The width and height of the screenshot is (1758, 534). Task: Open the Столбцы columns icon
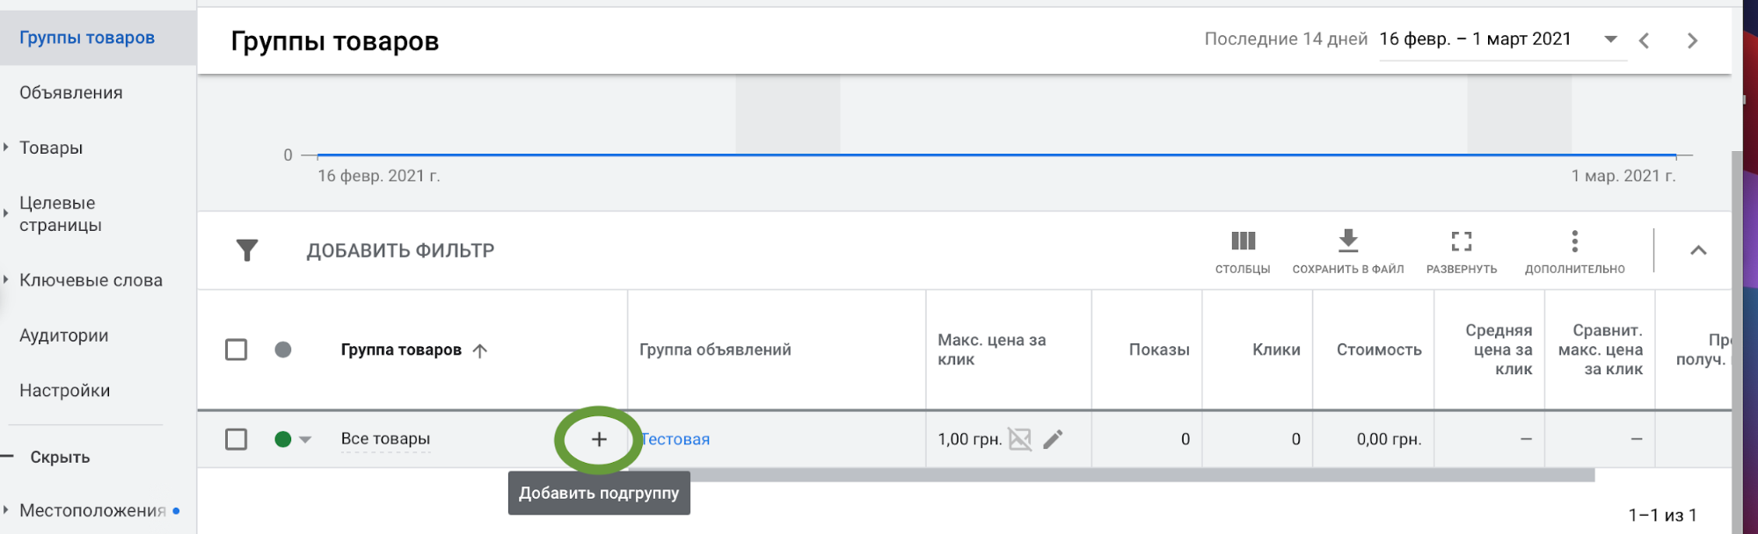coord(1242,242)
